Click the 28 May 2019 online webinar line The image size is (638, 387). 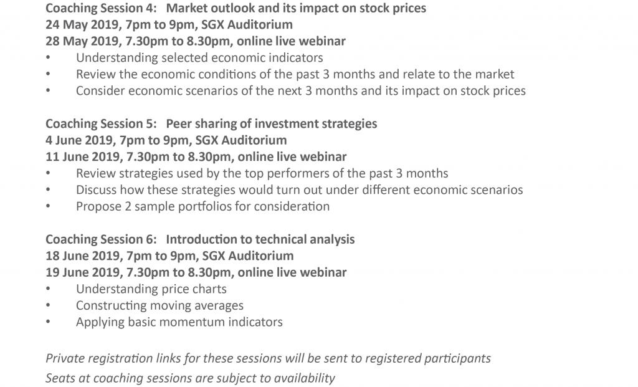(195, 41)
